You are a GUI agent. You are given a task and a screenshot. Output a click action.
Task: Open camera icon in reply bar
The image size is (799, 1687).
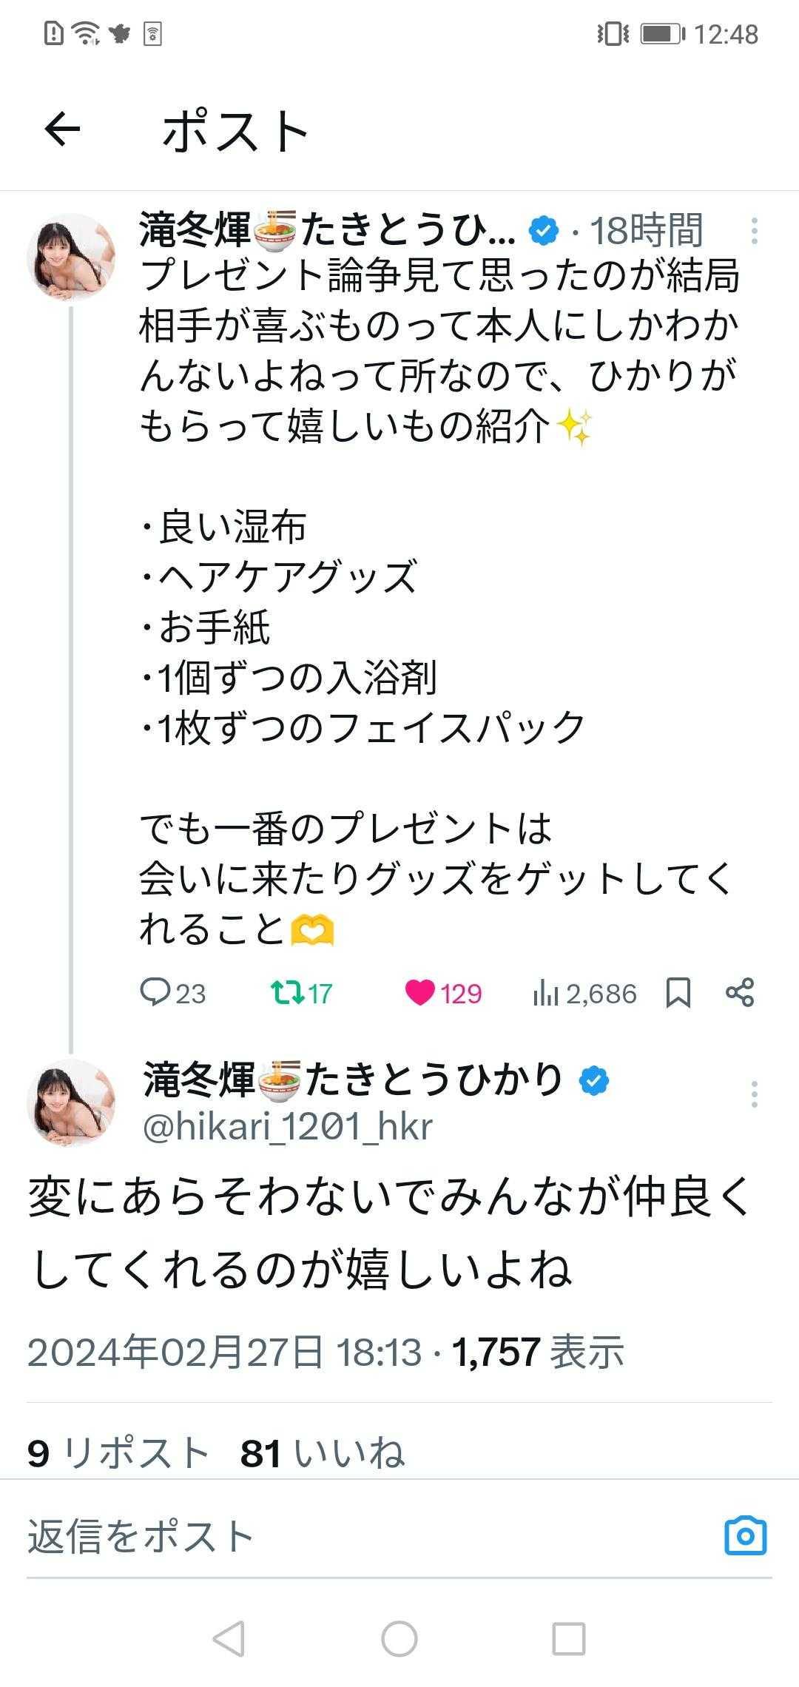[x=746, y=1536]
